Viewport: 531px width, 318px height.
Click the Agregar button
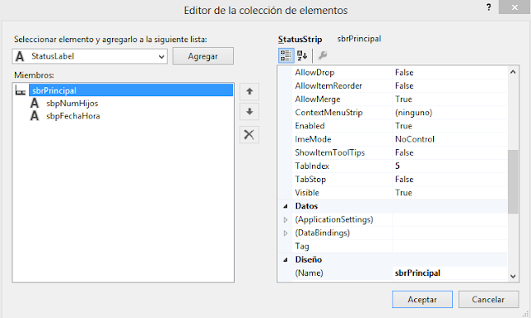click(203, 56)
